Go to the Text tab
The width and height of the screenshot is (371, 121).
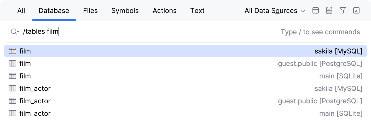point(198,11)
